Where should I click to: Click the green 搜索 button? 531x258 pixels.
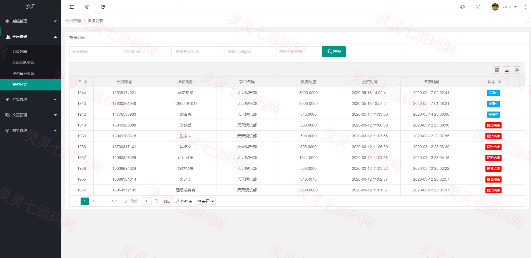(334, 52)
